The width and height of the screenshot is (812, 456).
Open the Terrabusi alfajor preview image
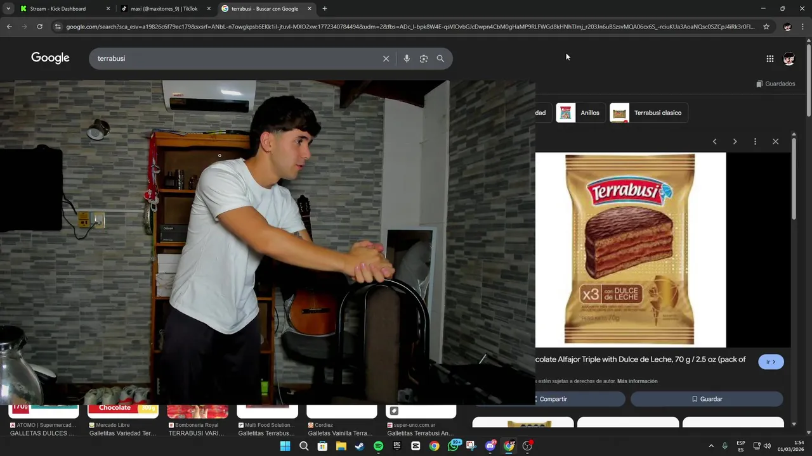pos(631,250)
